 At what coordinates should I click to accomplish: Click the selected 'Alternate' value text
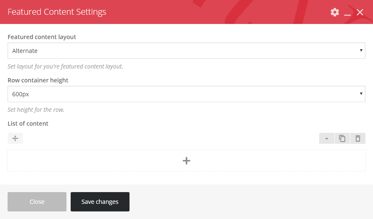click(25, 51)
